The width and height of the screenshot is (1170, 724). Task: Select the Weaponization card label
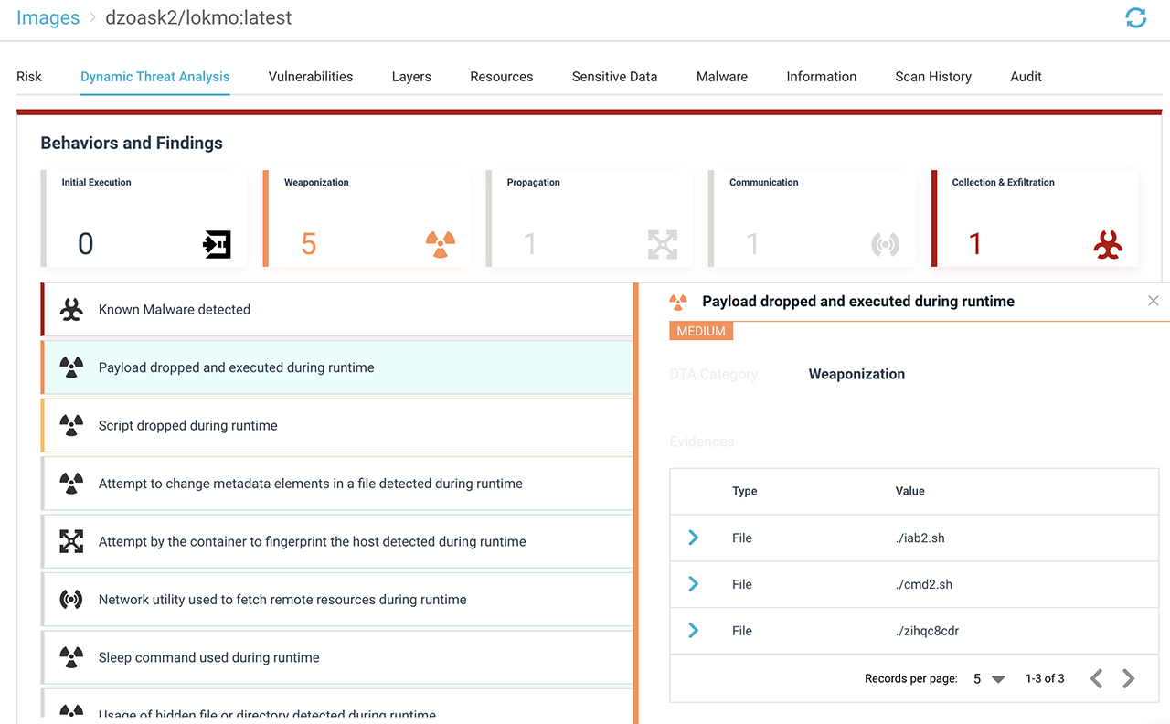pyautogui.click(x=316, y=183)
